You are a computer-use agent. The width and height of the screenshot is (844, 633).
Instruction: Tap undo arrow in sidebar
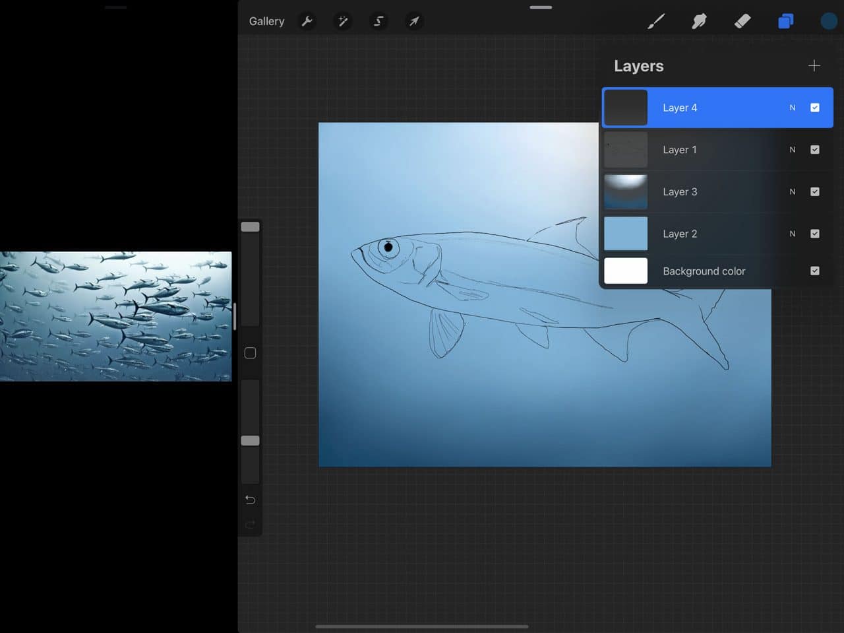click(x=250, y=500)
